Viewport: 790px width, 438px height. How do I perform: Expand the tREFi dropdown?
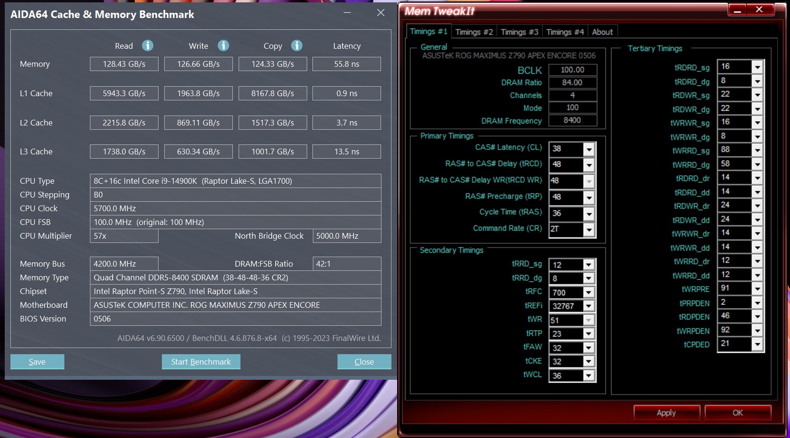588,306
